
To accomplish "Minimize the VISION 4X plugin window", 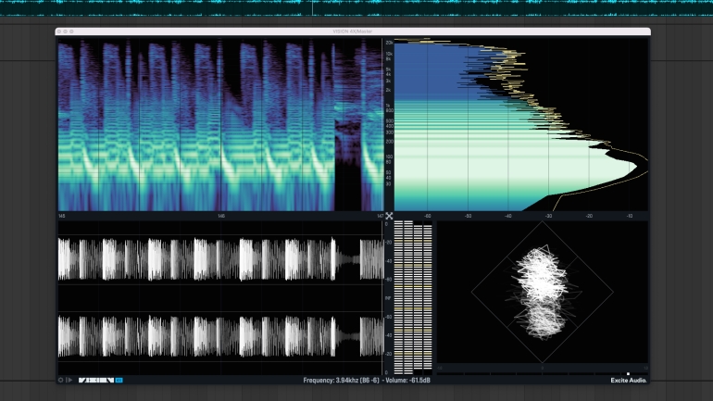I will (66, 31).
